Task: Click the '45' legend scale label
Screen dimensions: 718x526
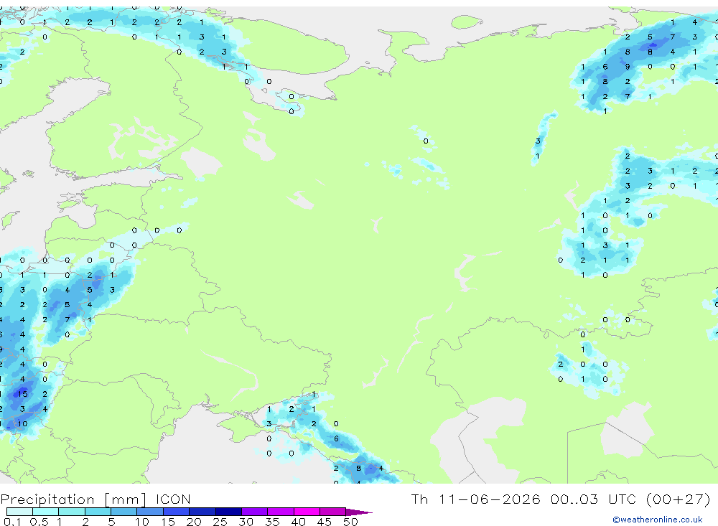Action: click(x=325, y=522)
